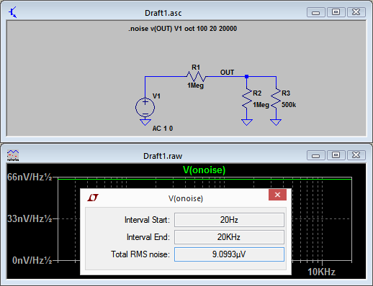Click the Total RMS noise field showing 9.0993µV
The image size is (373, 286).
[229, 254]
